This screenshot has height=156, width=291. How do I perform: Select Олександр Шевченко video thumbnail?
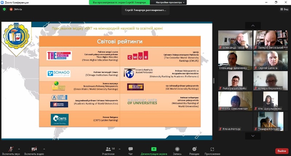(235, 60)
